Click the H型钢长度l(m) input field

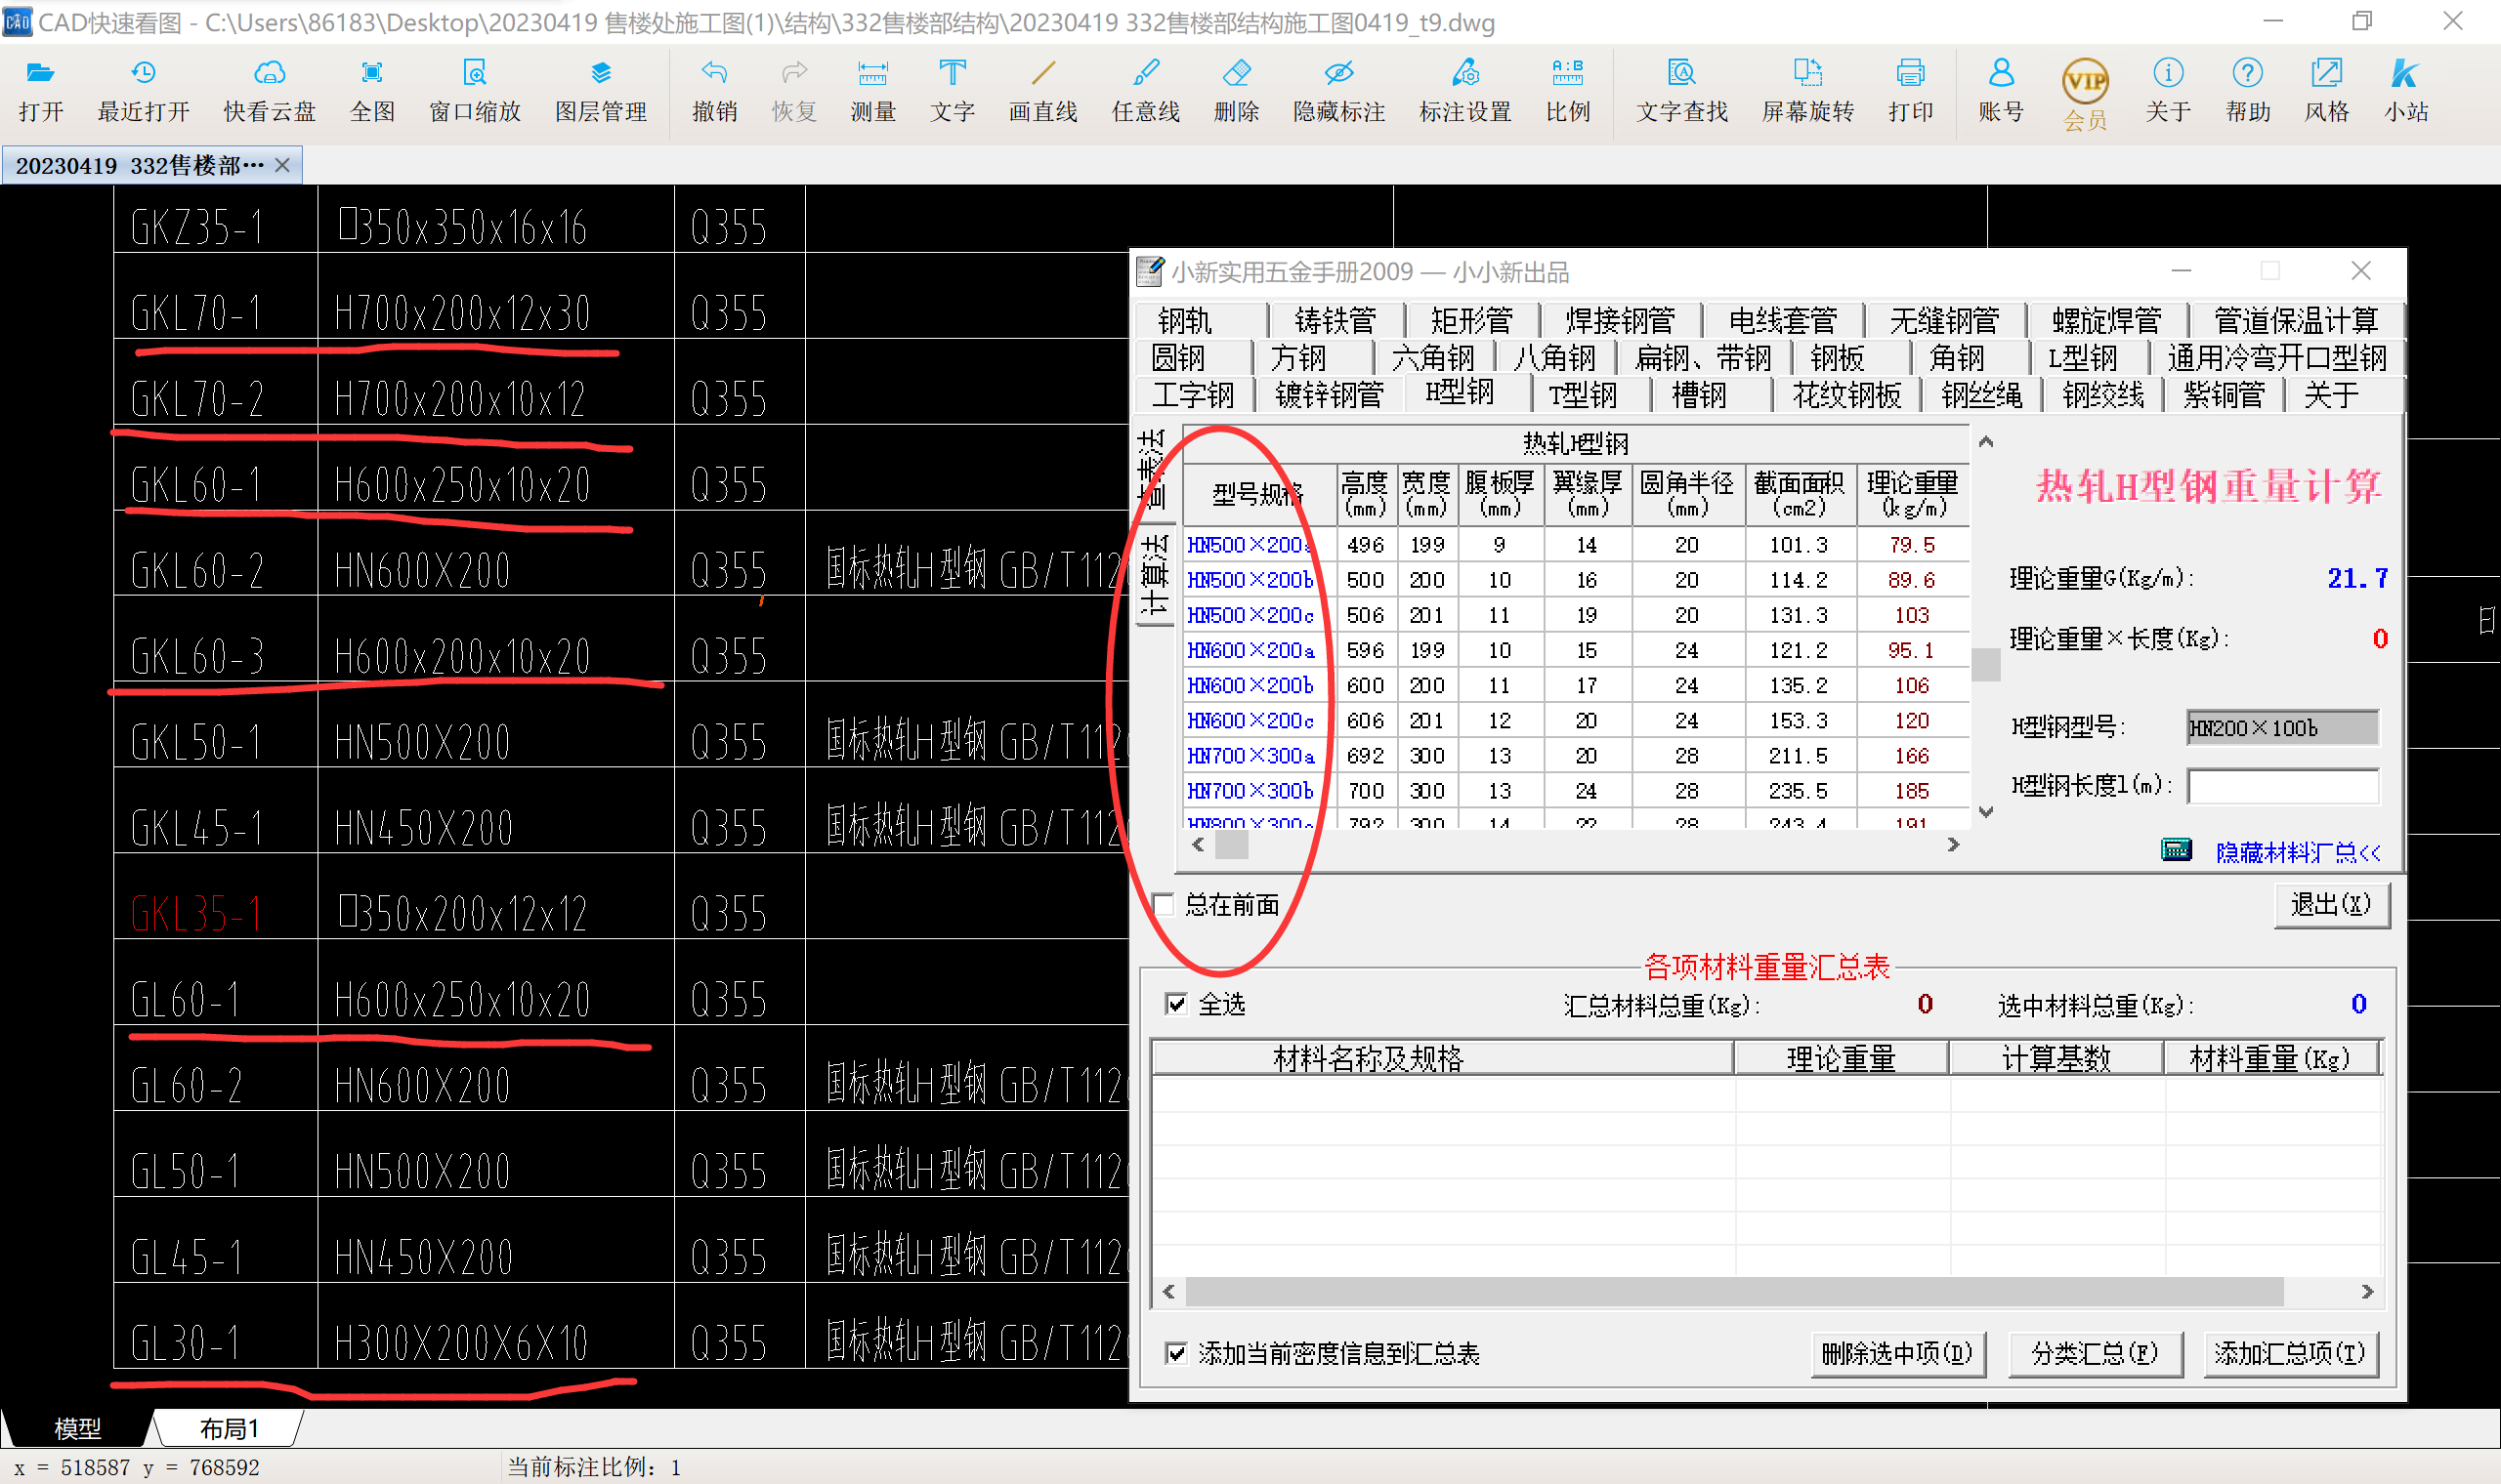2282,786
